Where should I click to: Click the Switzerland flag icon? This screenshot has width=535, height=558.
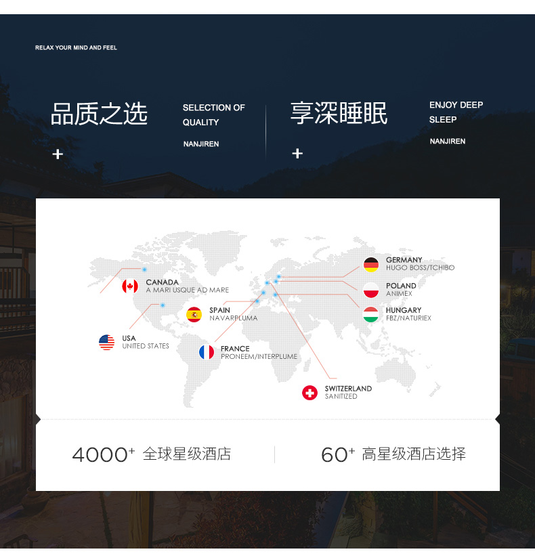(309, 393)
